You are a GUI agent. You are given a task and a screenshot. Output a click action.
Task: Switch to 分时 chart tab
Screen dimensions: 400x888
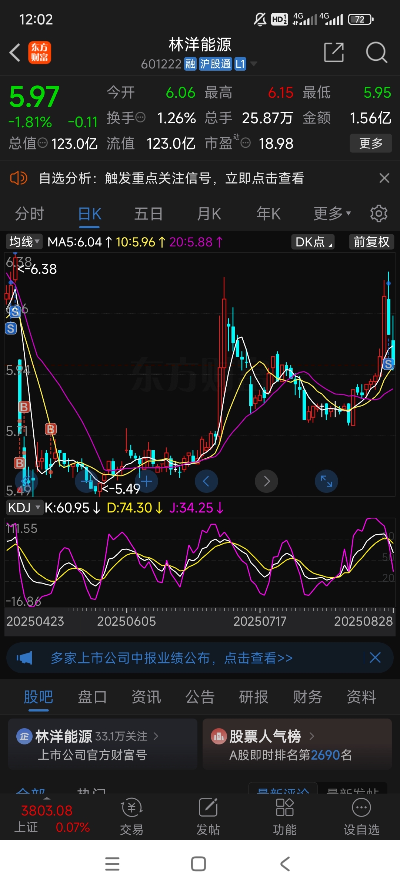30,213
